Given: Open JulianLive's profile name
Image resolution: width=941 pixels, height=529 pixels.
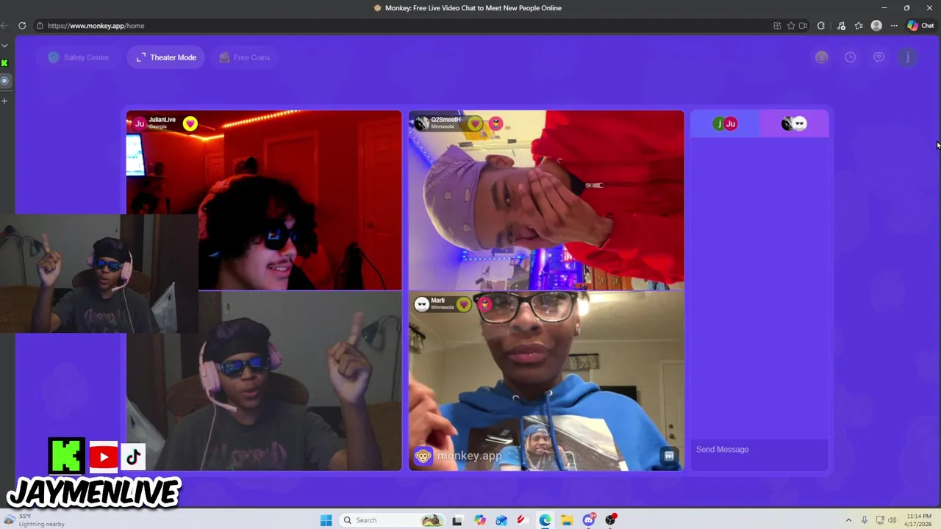Looking at the screenshot, I should 162,120.
